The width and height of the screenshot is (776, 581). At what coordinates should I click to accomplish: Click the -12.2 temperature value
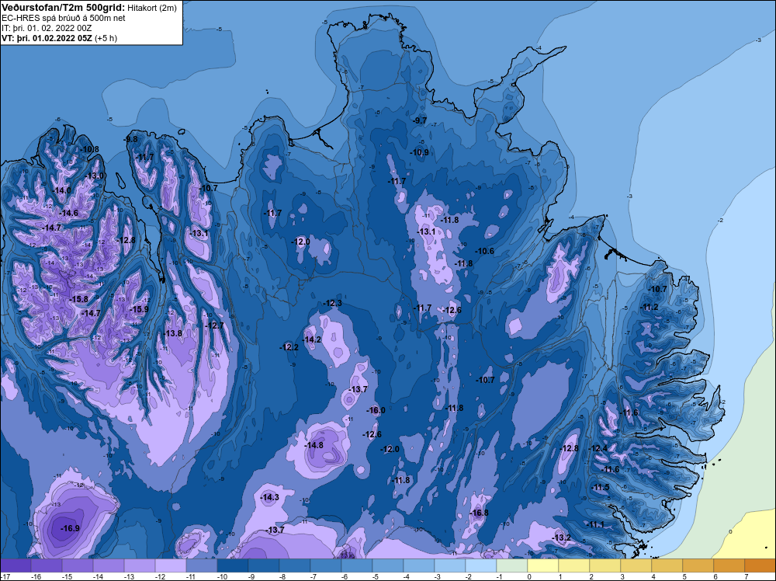tap(289, 348)
